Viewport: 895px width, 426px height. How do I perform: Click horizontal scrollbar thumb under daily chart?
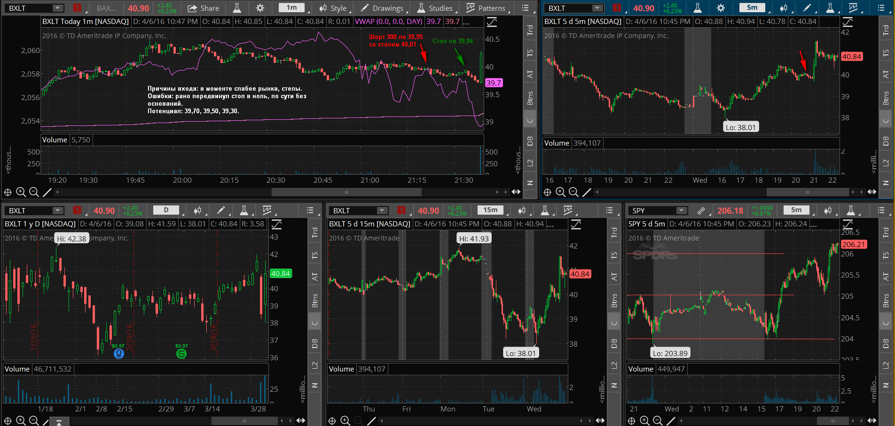click(x=244, y=421)
